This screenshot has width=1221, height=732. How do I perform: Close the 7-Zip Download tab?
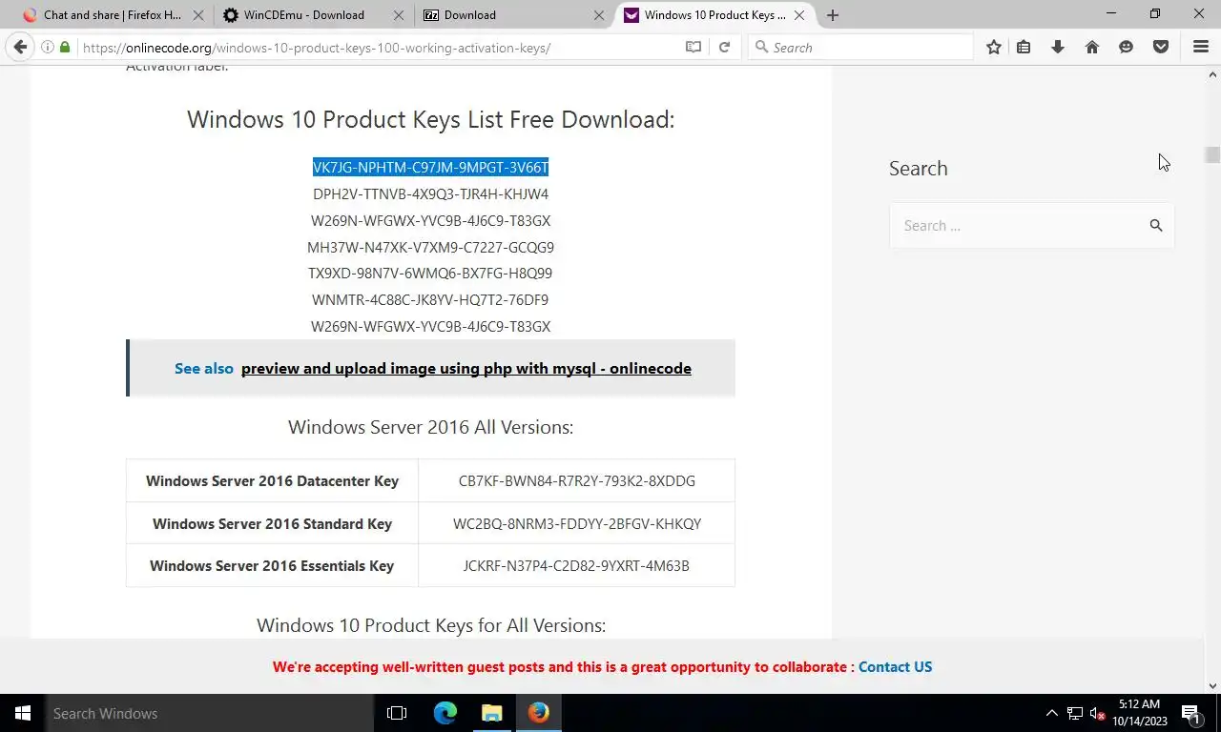point(599,15)
